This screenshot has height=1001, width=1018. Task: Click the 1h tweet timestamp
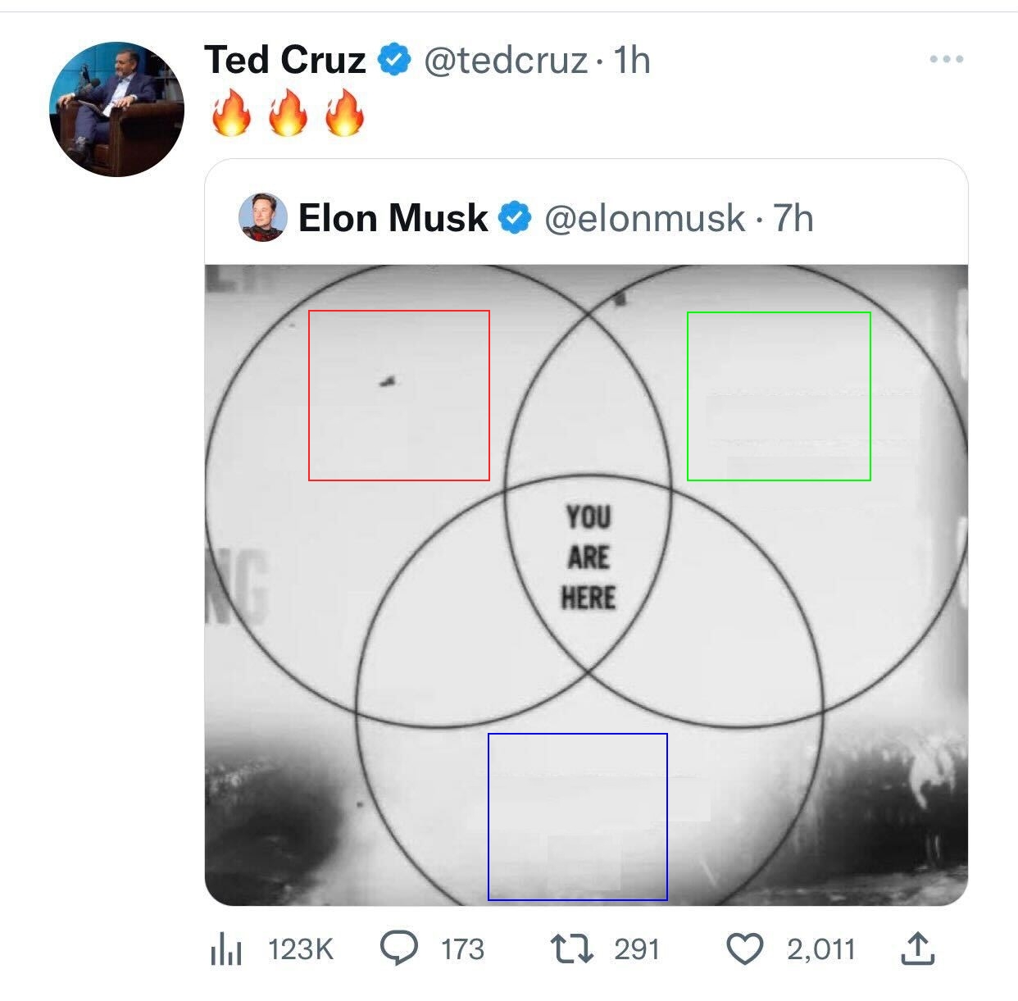coord(631,60)
